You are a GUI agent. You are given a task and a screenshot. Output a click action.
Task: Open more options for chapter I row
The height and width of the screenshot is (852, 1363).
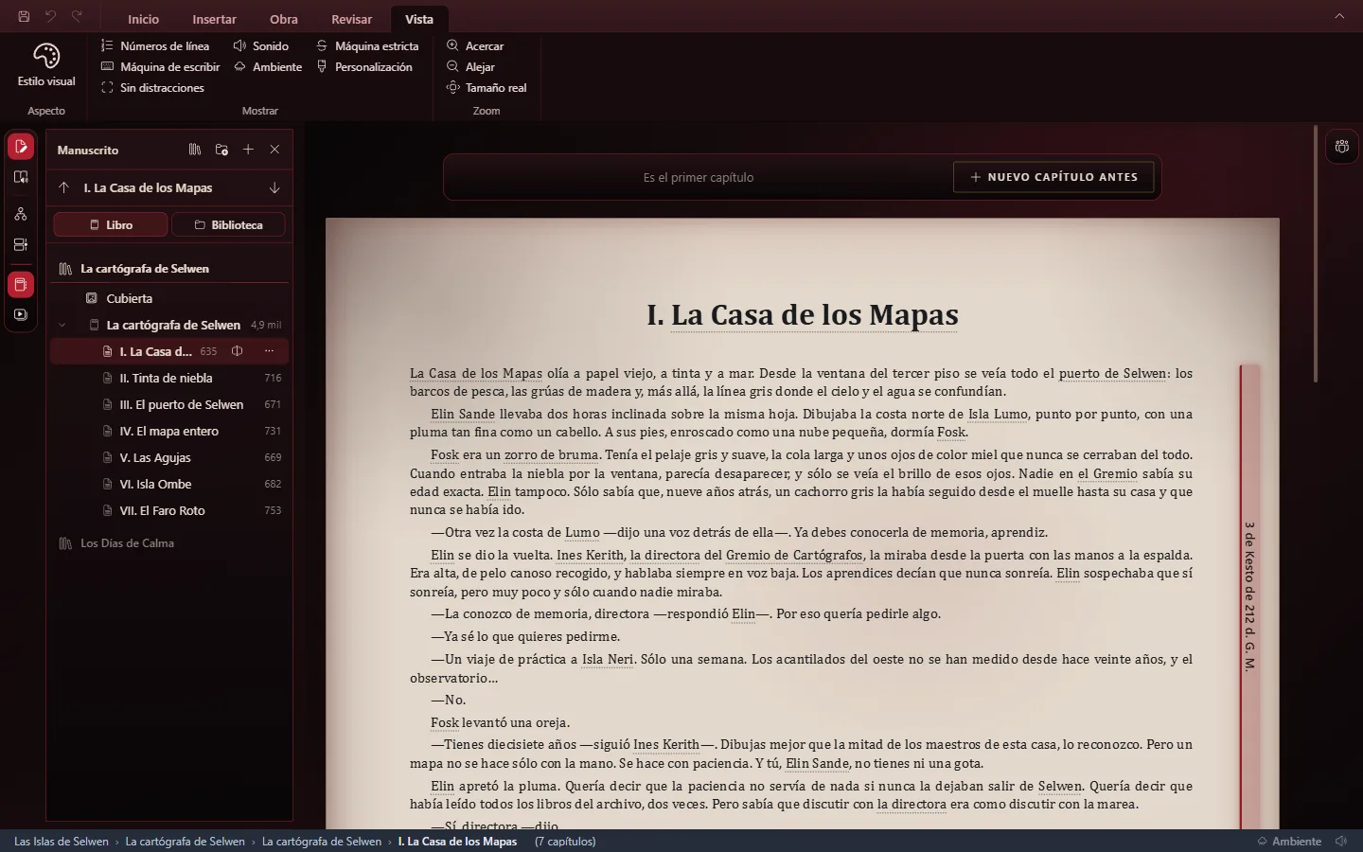click(269, 351)
